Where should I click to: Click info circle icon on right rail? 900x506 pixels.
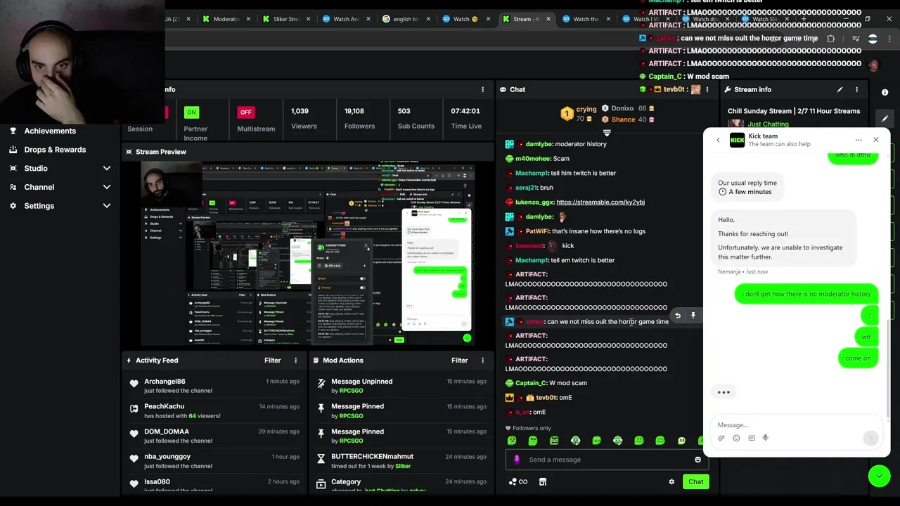885,92
